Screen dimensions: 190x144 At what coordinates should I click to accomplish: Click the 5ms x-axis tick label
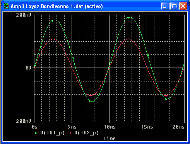(x=72, y=127)
